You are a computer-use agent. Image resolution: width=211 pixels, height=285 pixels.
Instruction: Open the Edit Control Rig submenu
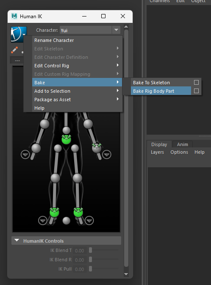77,66
